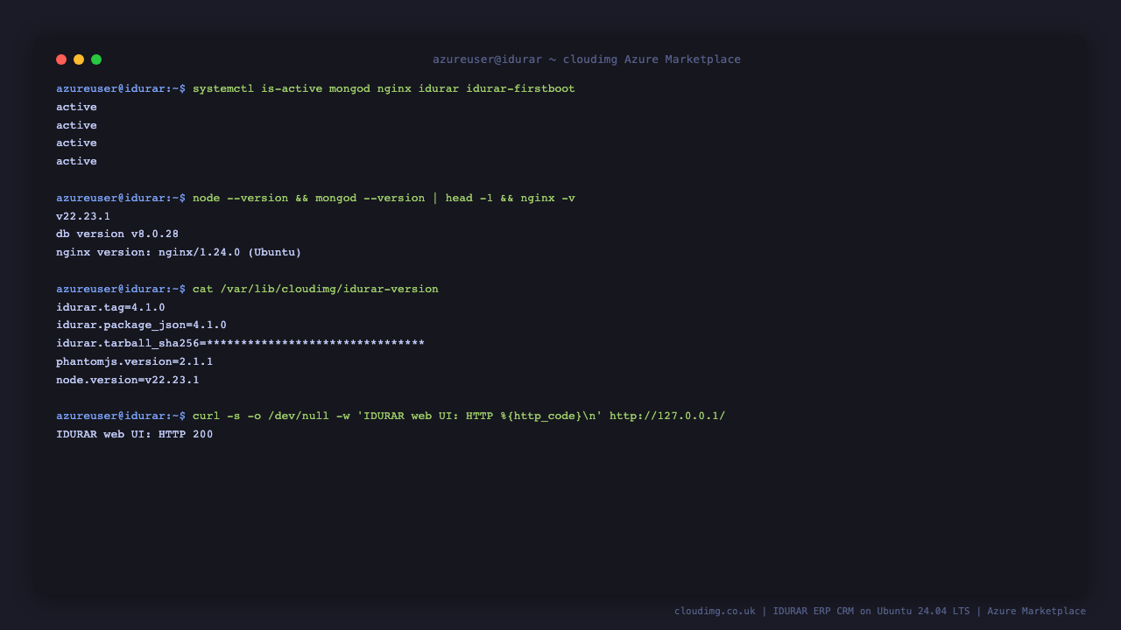Select the 'node.version=v22.23.1' line
The image size is (1121, 630).
[x=128, y=381]
